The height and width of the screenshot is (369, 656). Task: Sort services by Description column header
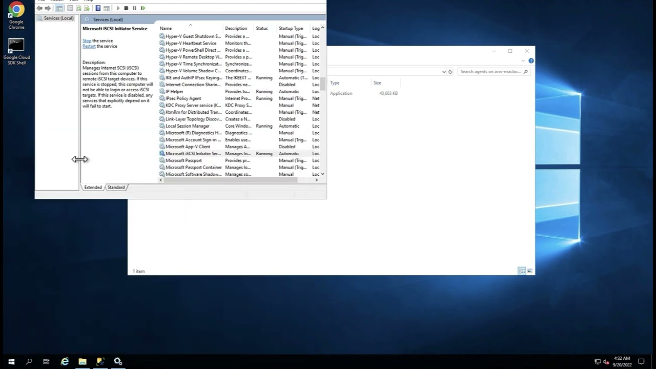click(x=239, y=28)
